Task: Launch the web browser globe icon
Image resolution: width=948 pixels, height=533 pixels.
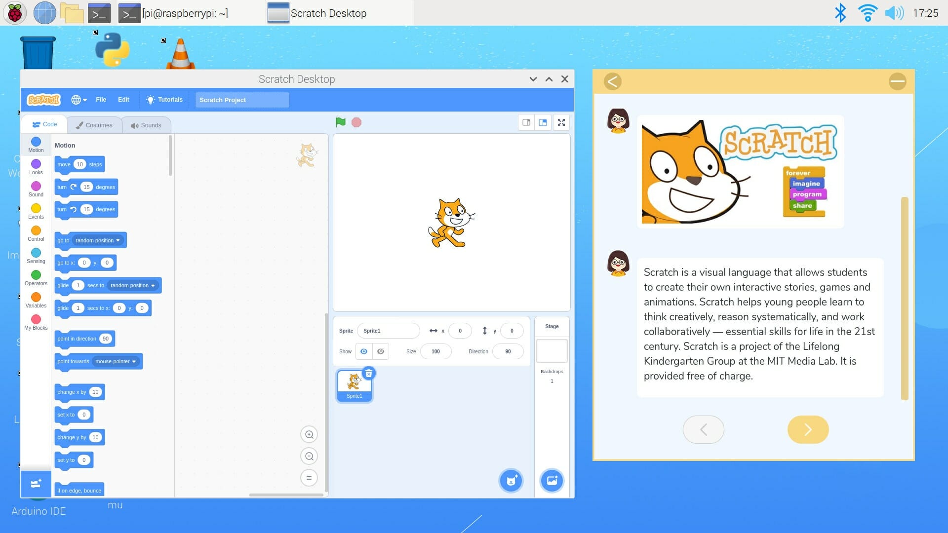Action: click(x=44, y=13)
